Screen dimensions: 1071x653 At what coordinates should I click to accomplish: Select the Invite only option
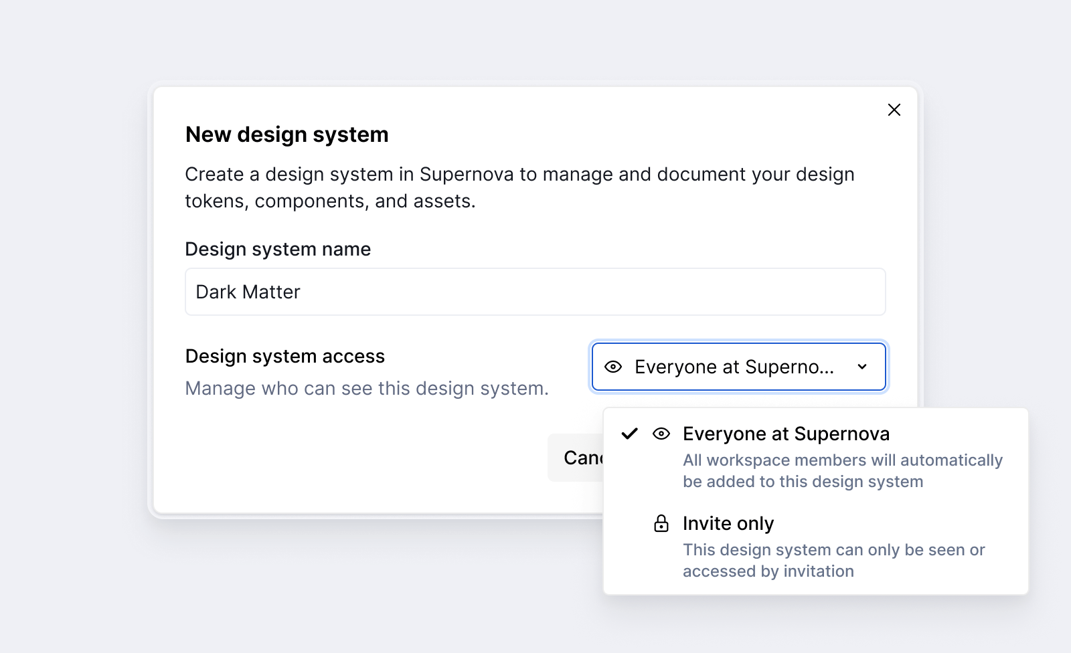pyautogui.click(x=815, y=547)
